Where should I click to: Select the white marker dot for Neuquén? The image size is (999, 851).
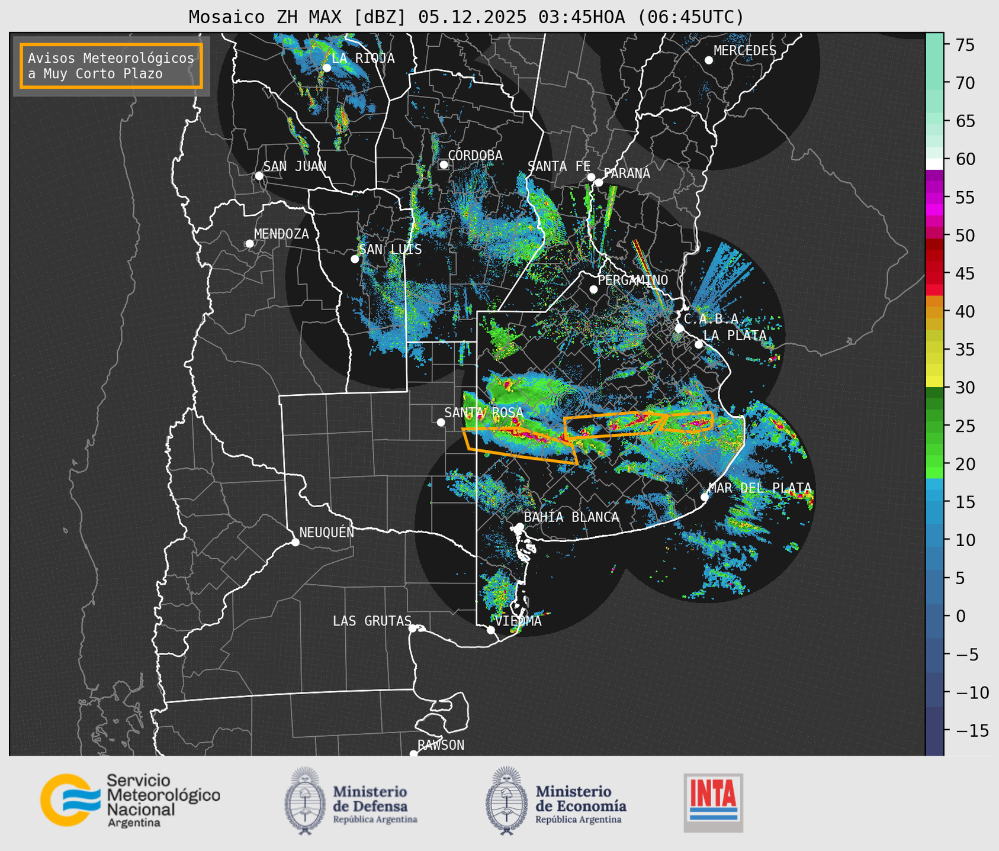(x=295, y=542)
